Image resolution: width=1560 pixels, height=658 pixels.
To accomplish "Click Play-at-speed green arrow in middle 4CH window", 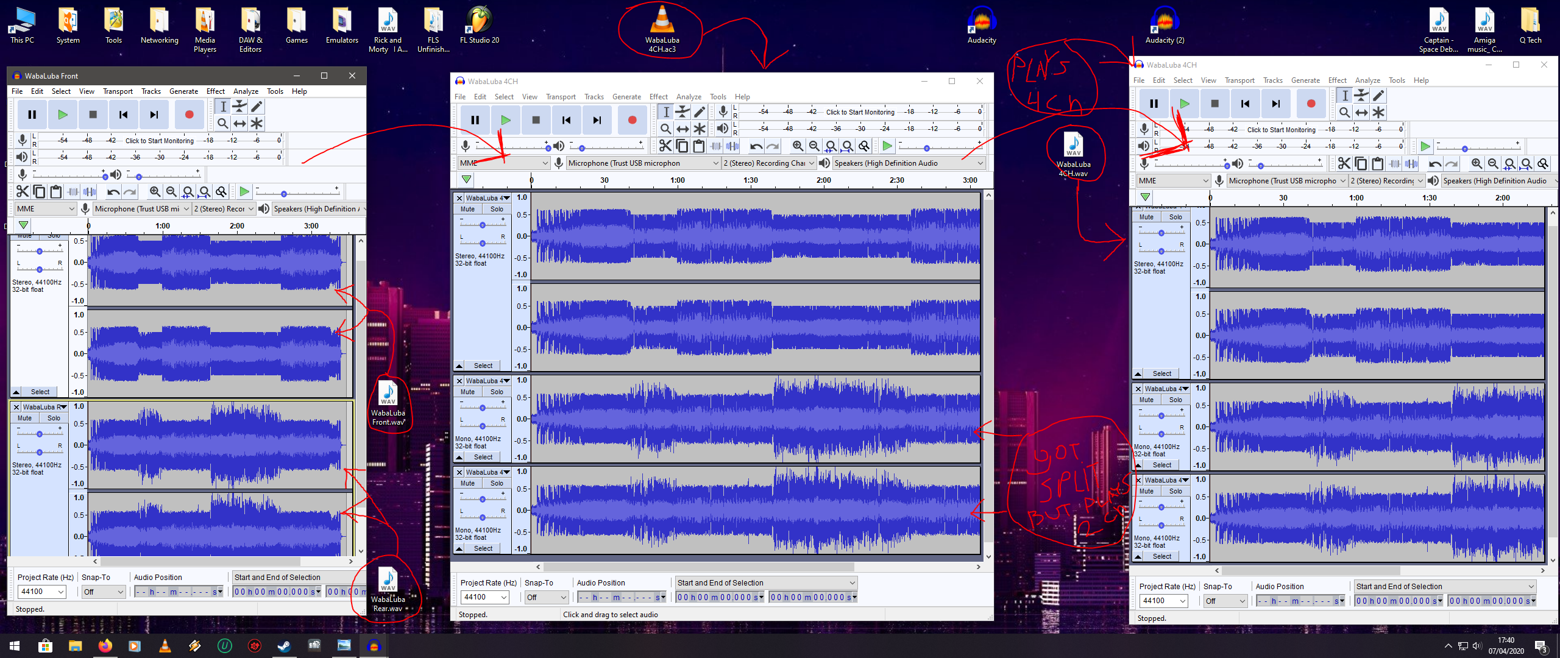I will tap(887, 146).
